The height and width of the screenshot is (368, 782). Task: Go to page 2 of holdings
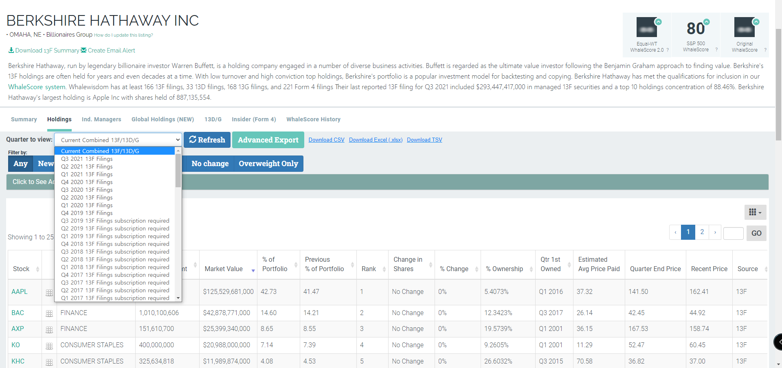tap(702, 232)
